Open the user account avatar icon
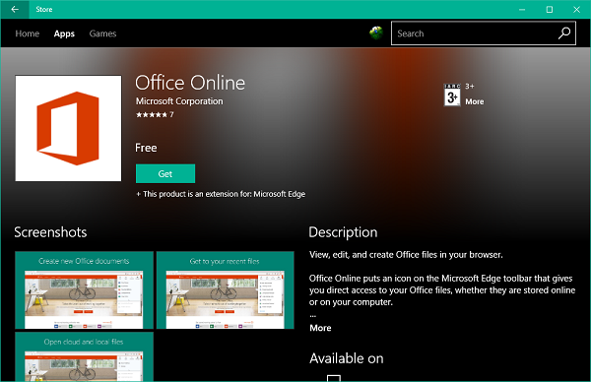 coord(376,33)
